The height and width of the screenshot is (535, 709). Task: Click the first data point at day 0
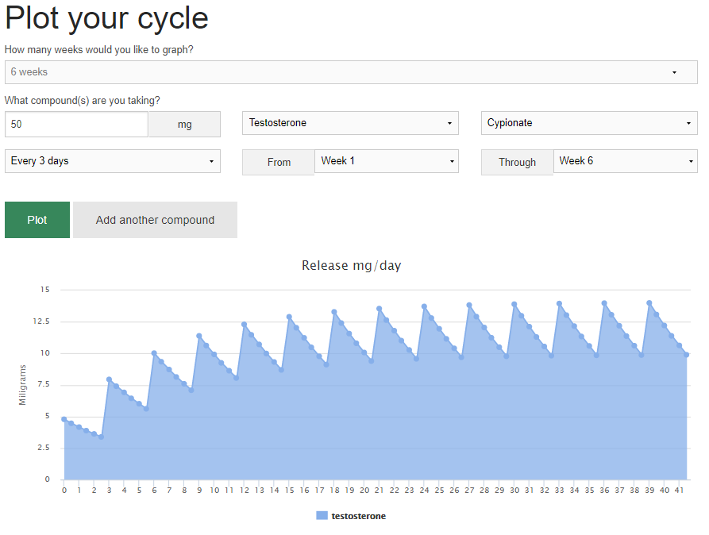pyautogui.click(x=64, y=419)
